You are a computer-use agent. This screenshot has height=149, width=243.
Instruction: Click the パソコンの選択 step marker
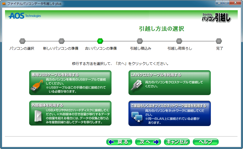click(x=22, y=41)
